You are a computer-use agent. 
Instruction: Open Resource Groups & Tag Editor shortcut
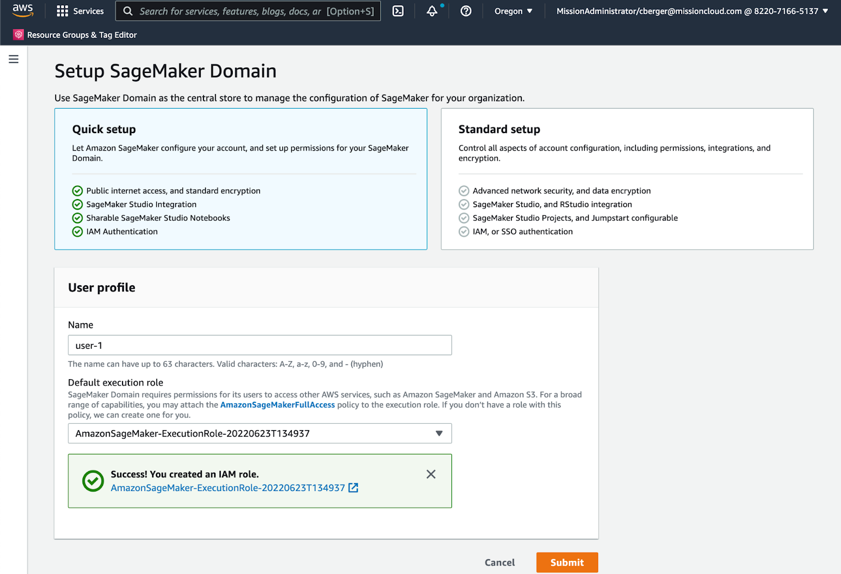[x=82, y=35]
